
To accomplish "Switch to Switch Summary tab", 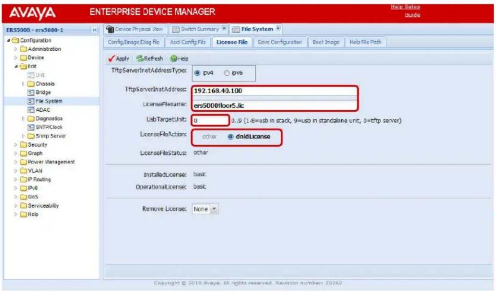I will [x=199, y=29].
